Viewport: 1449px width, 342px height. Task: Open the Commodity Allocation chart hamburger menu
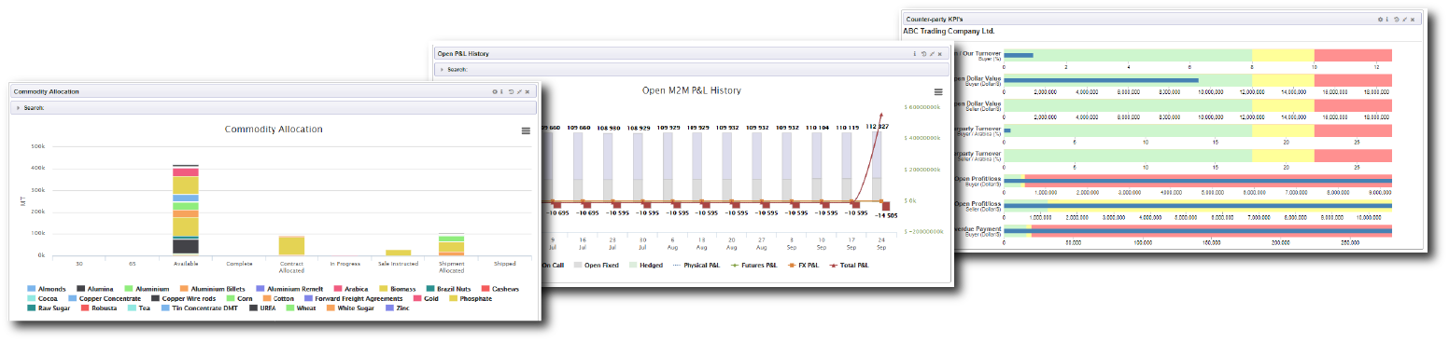tap(526, 130)
